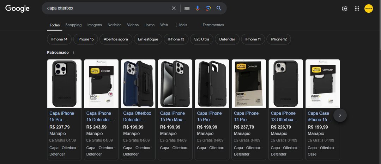This screenshot has width=381, height=164.
Task: Toggle the Abertos agora filter chip
Action: click(116, 39)
